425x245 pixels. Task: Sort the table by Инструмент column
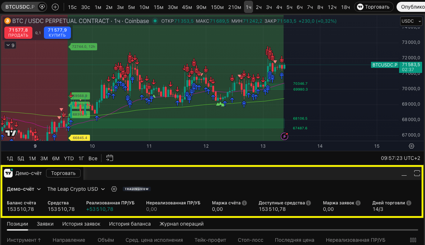point(24,240)
